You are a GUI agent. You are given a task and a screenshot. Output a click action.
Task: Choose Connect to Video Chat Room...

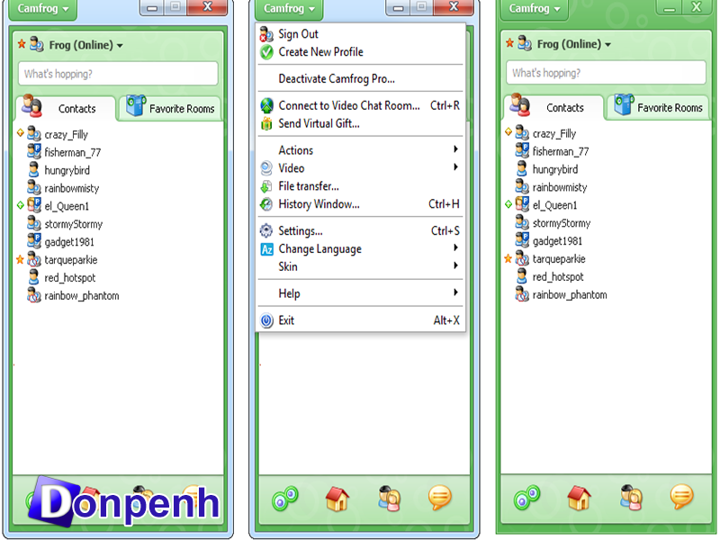361,105
